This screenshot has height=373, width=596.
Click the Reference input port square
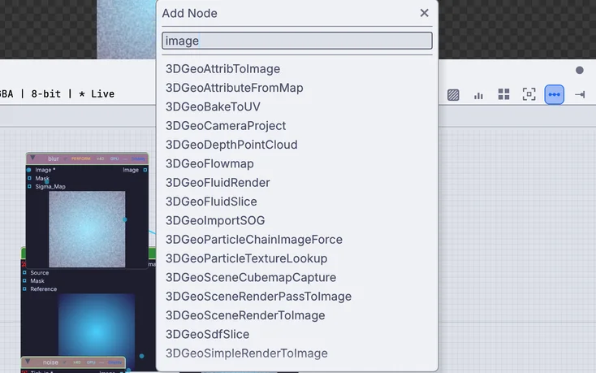24,289
